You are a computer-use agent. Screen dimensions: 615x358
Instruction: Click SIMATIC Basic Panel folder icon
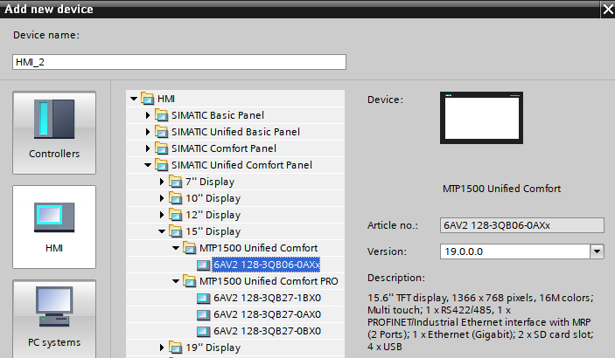click(x=161, y=115)
